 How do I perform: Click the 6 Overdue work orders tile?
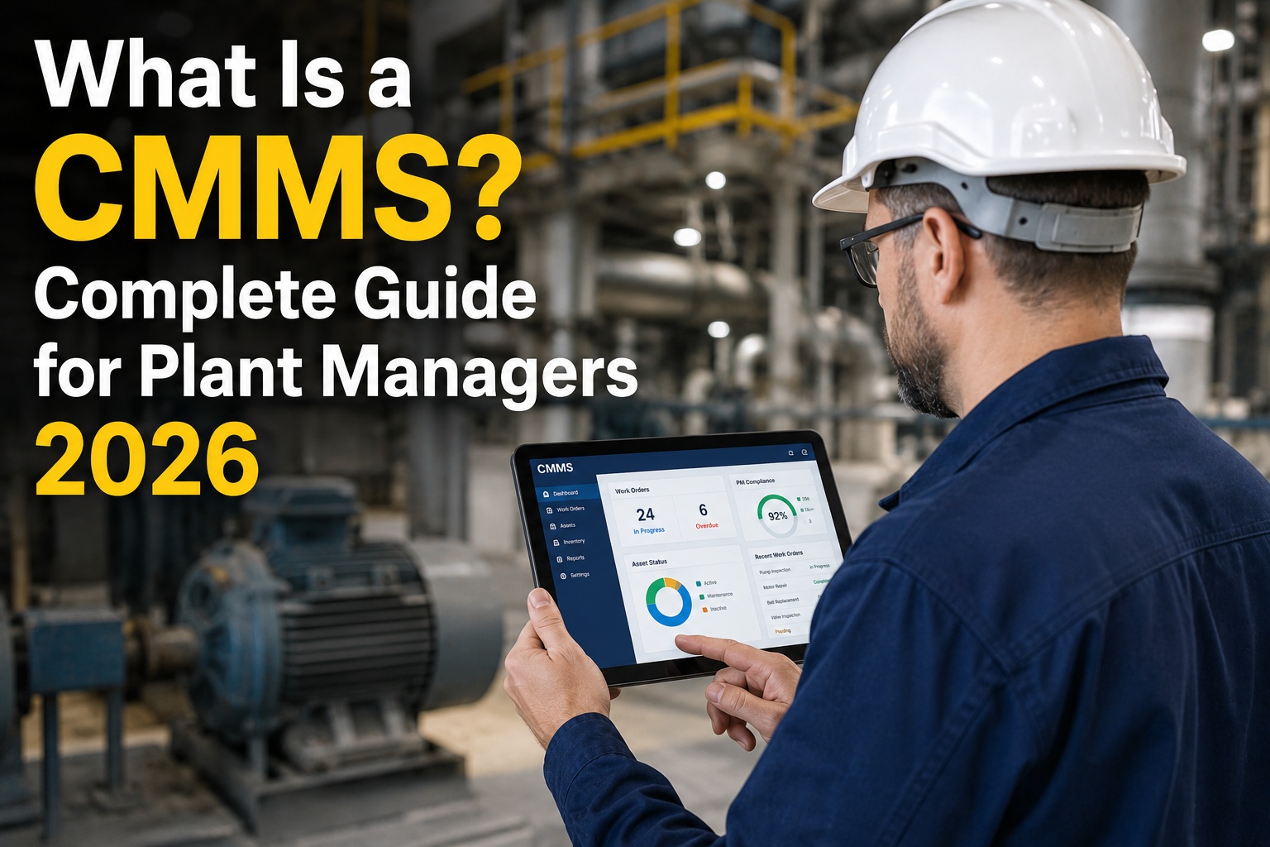(704, 517)
